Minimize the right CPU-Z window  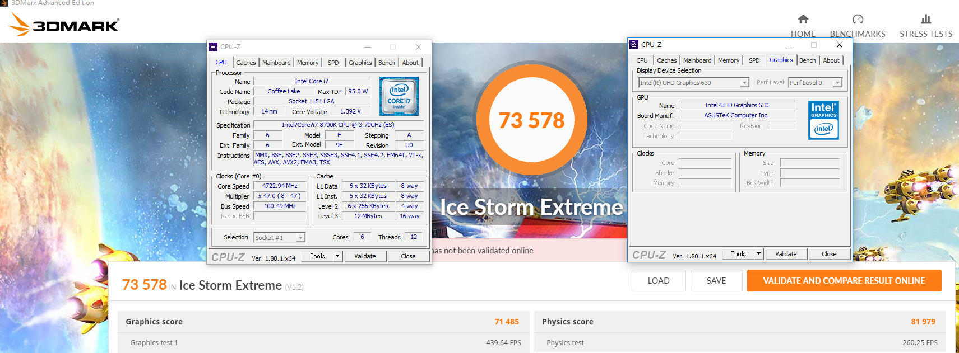[x=788, y=45]
